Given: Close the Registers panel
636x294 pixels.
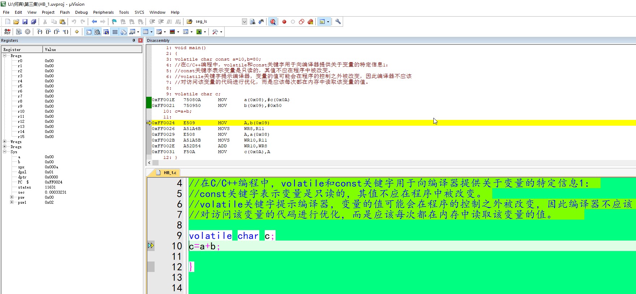Looking at the screenshot, I should pos(140,40).
